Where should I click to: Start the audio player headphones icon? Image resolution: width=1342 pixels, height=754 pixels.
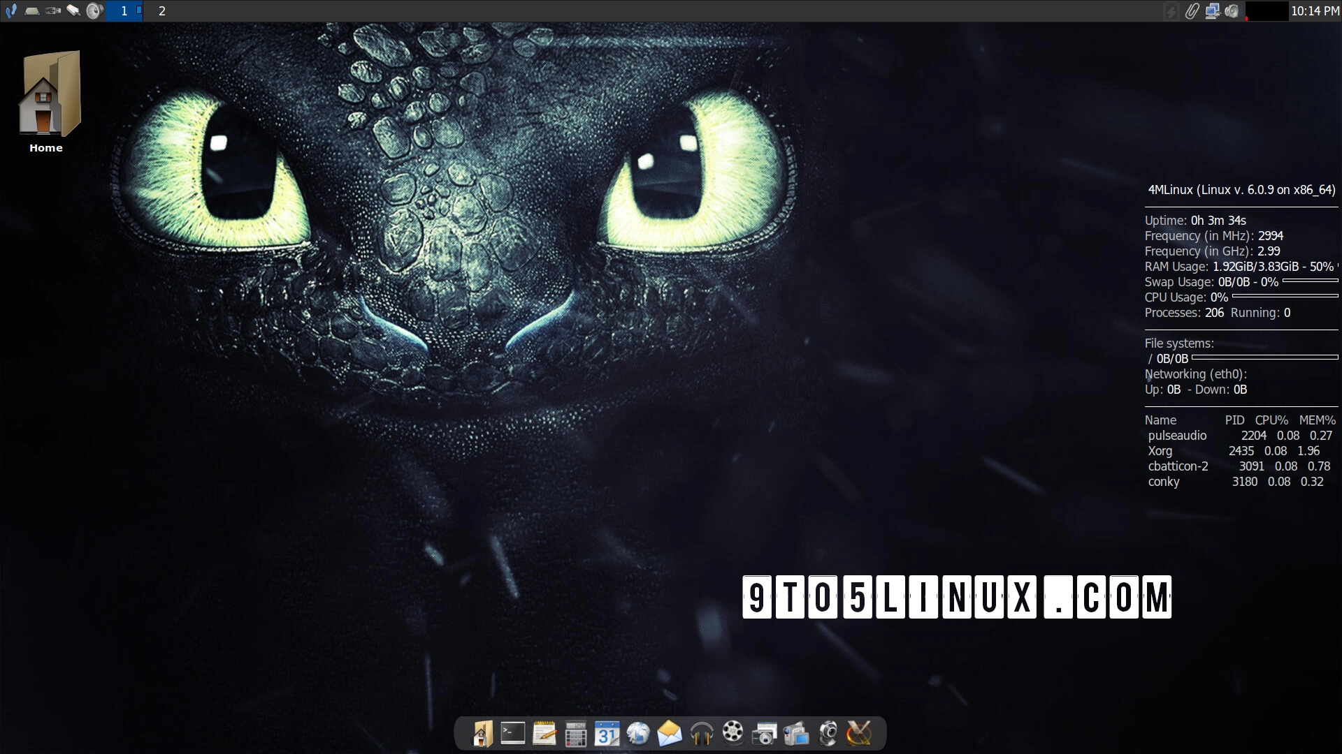[701, 734]
